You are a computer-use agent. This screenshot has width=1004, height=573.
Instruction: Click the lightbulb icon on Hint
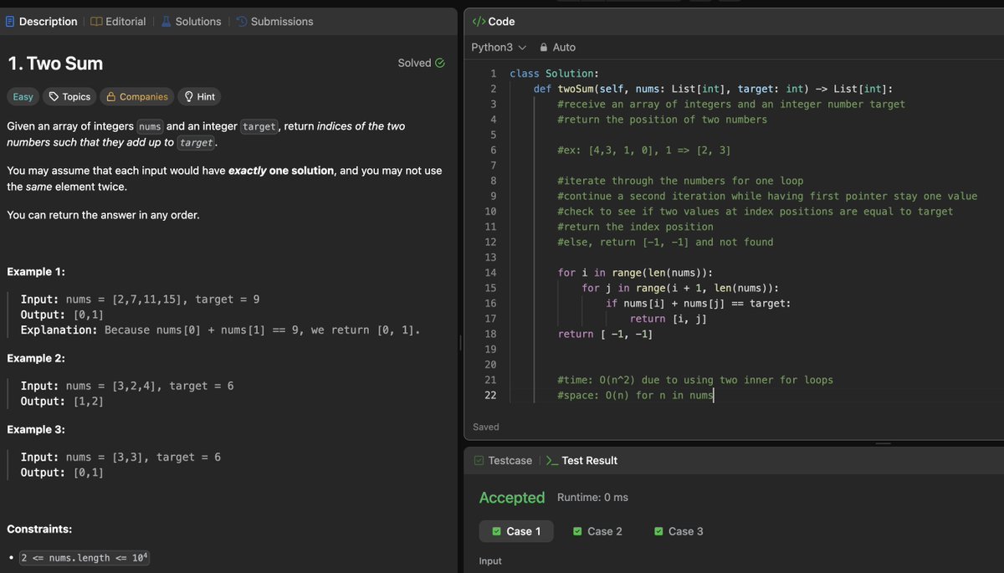click(x=188, y=97)
